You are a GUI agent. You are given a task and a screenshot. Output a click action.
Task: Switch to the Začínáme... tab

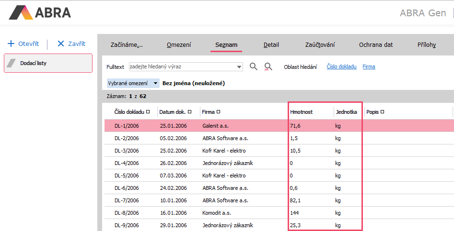coord(127,45)
